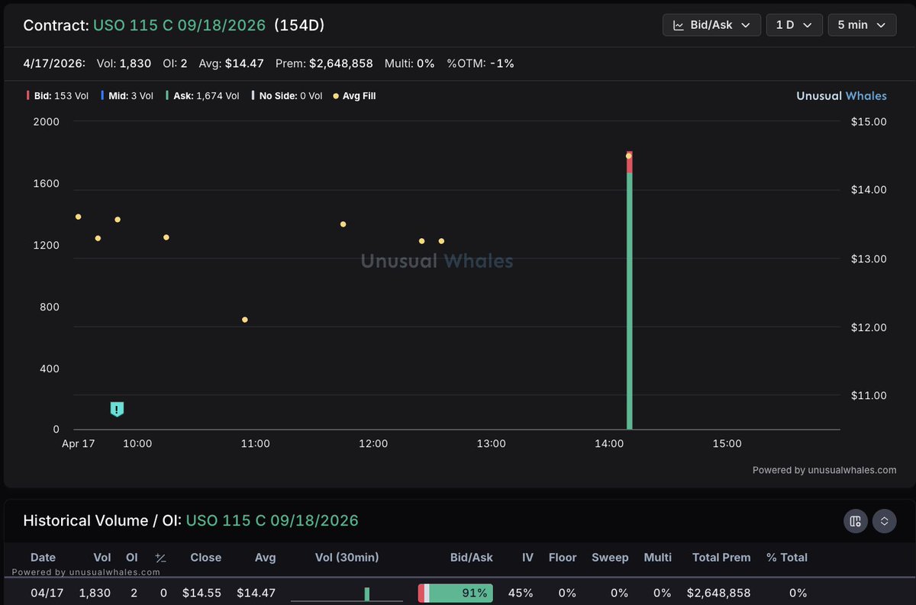The height and width of the screenshot is (605, 916).
Task: Sort by the % Total column header
Action: [787, 558]
